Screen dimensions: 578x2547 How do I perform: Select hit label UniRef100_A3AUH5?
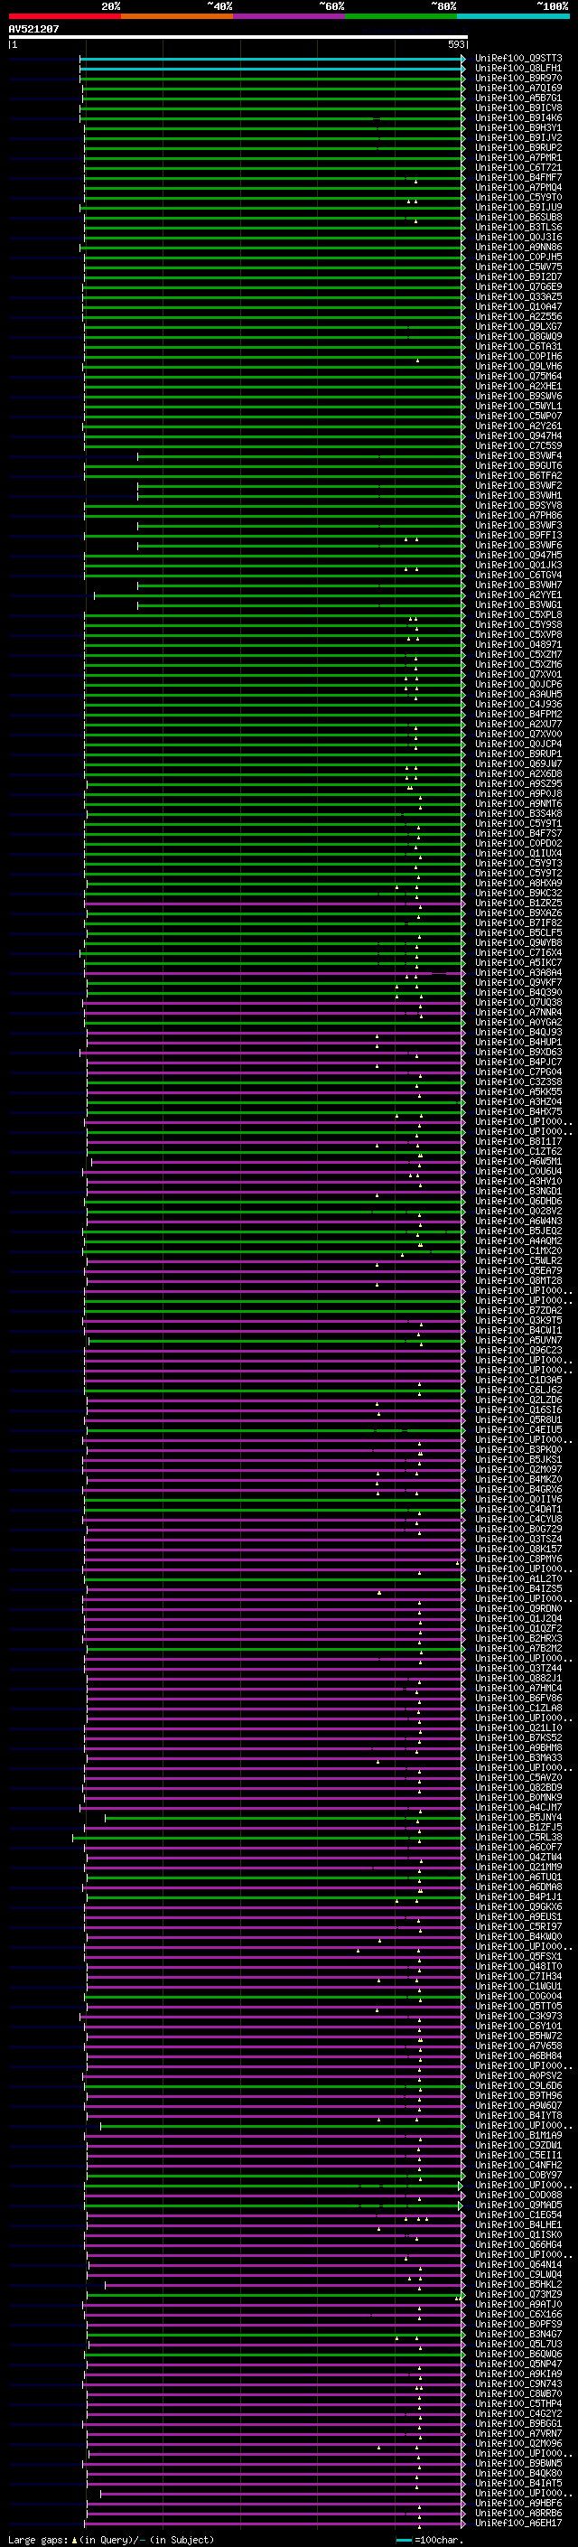coord(518,694)
